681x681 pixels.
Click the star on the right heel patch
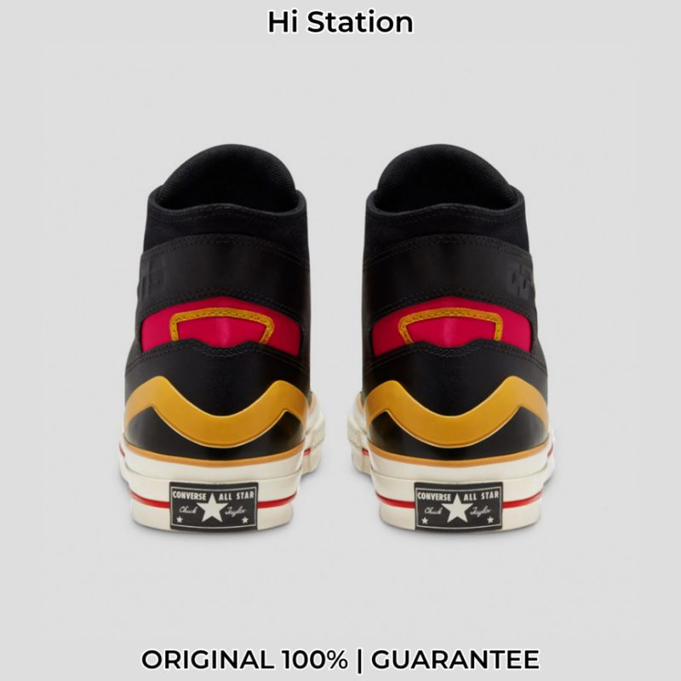[x=457, y=507]
